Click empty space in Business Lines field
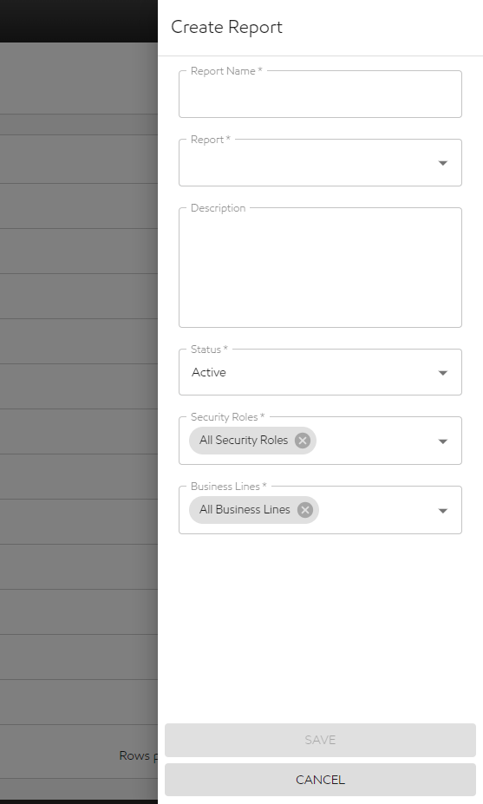Viewport: 483px width, 804px height. coord(377,510)
